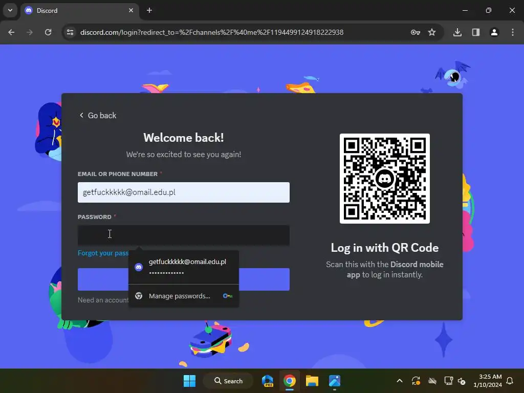Reload the Discord login page
524x393 pixels.
click(x=48, y=32)
